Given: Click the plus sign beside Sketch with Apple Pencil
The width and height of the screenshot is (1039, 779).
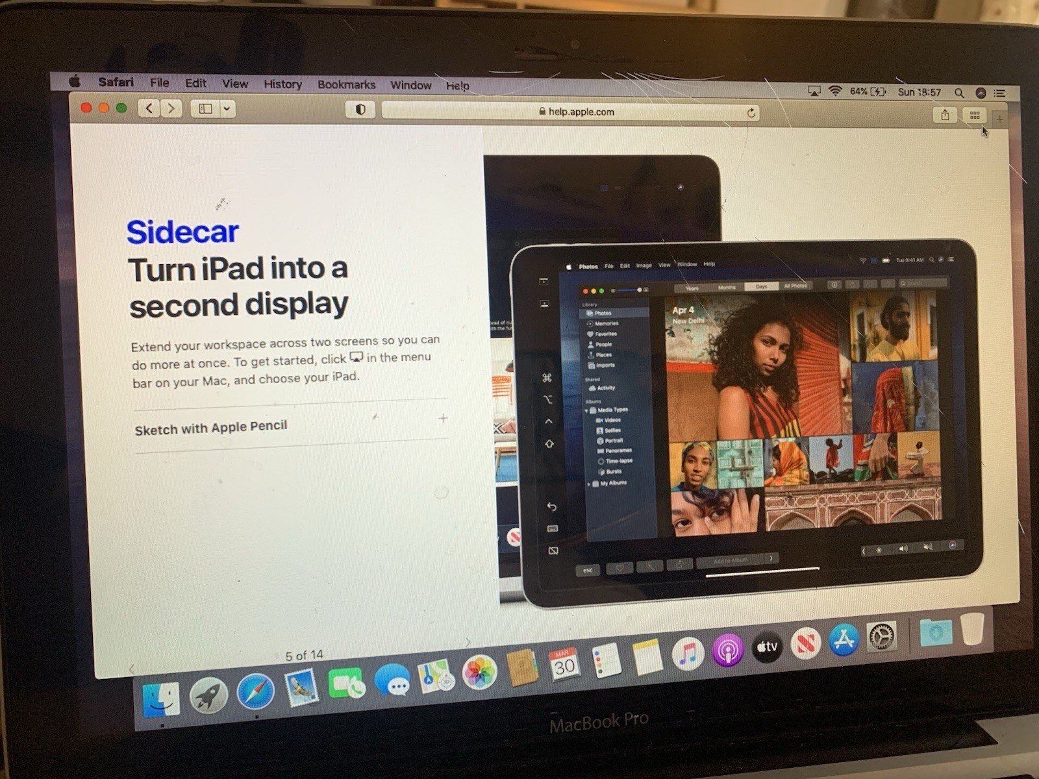Looking at the screenshot, I should [x=443, y=419].
